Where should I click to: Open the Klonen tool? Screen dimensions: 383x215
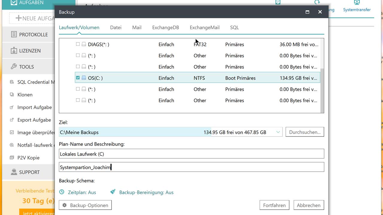(x=25, y=95)
